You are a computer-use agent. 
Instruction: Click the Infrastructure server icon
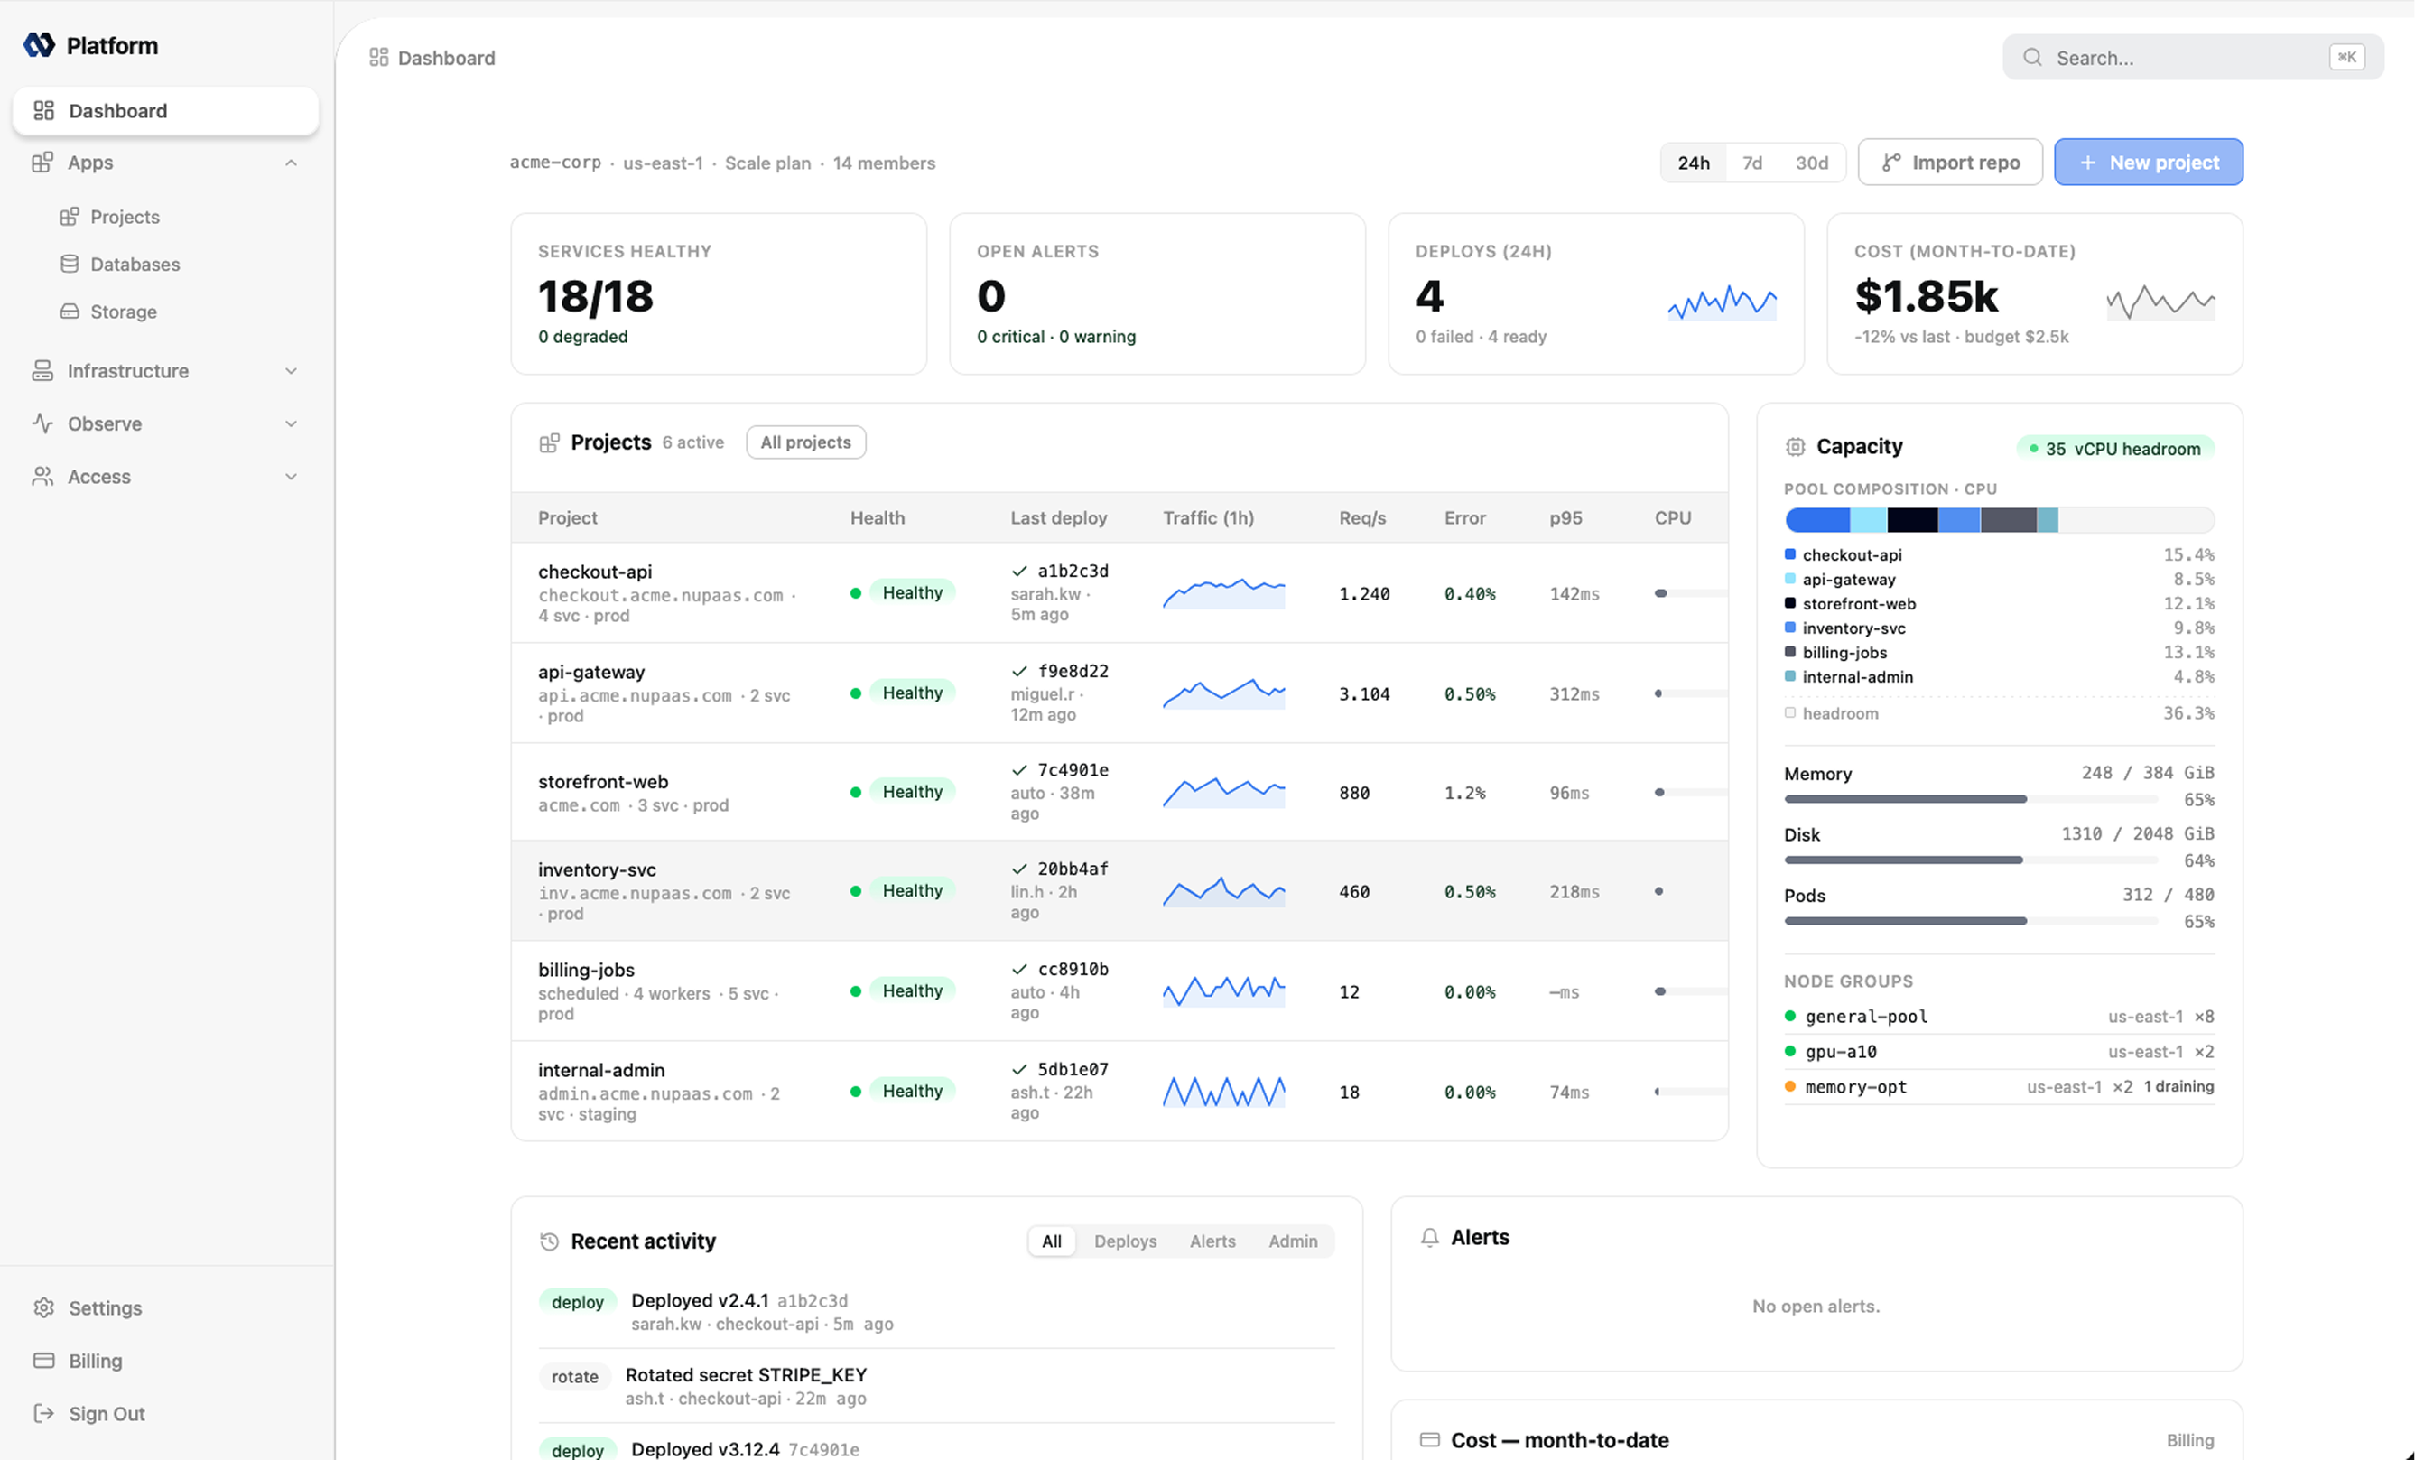coord(42,370)
